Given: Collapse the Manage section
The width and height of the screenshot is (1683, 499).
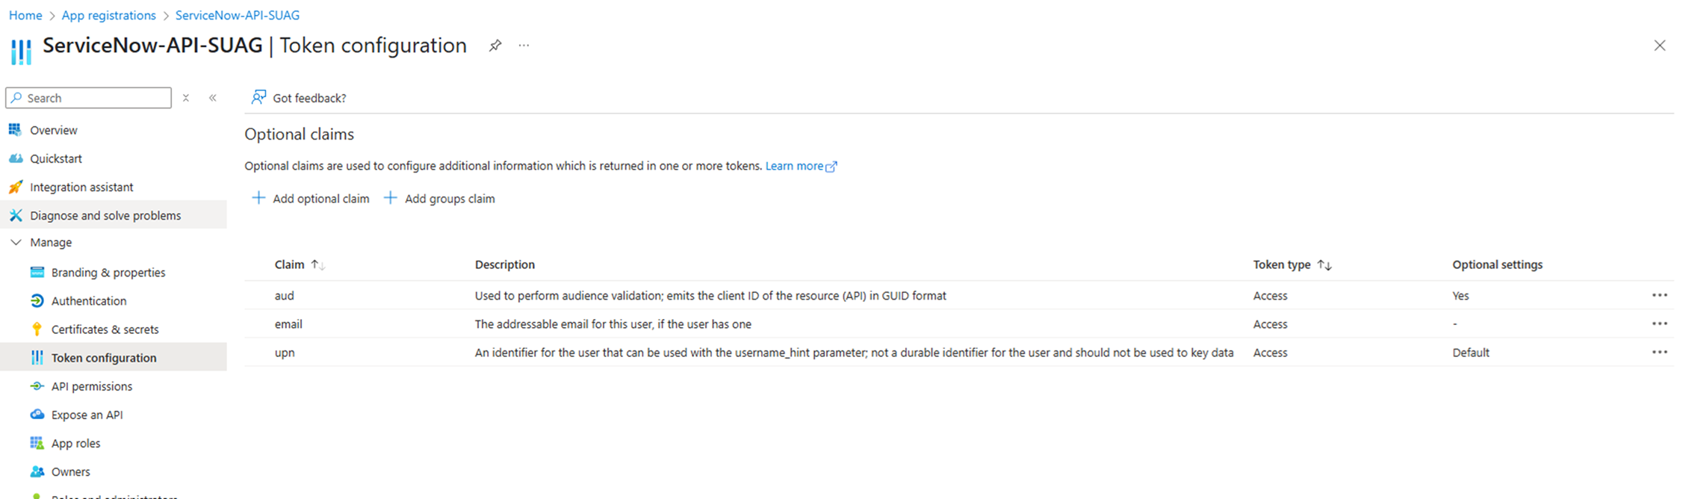Looking at the screenshot, I should pyautogui.click(x=16, y=242).
